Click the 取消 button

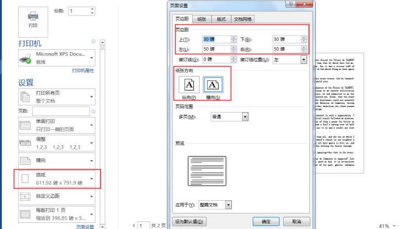coord(296,221)
